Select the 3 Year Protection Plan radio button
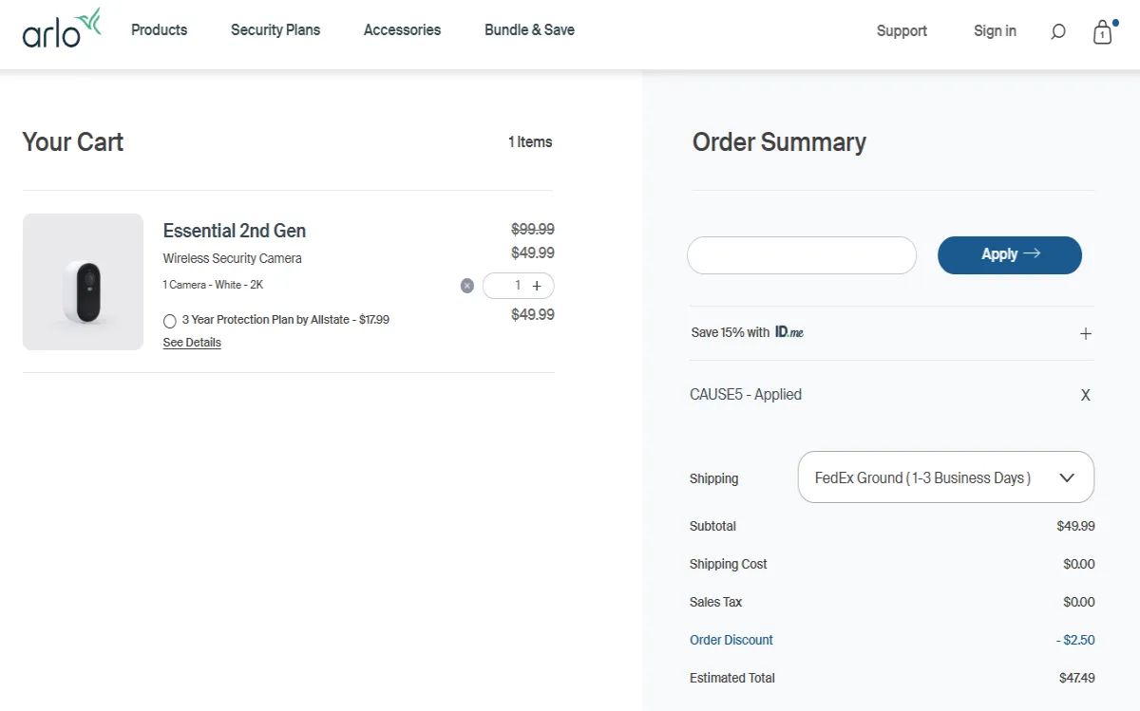Image resolution: width=1140 pixels, height=711 pixels. click(170, 320)
